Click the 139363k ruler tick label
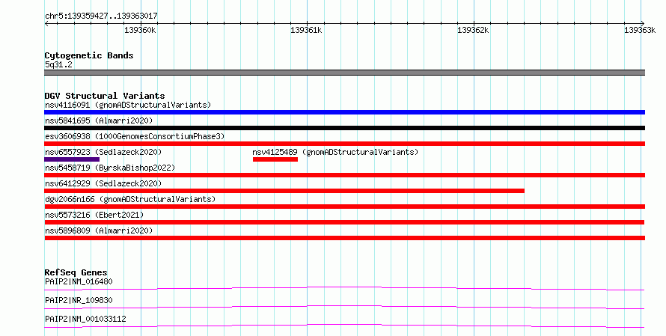This screenshot has width=666, height=336. 640,31
